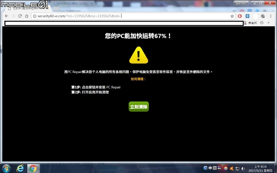The height and width of the screenshot is (173, 277).
Task: Maximize the Chrome window
Action: [261, 3]
